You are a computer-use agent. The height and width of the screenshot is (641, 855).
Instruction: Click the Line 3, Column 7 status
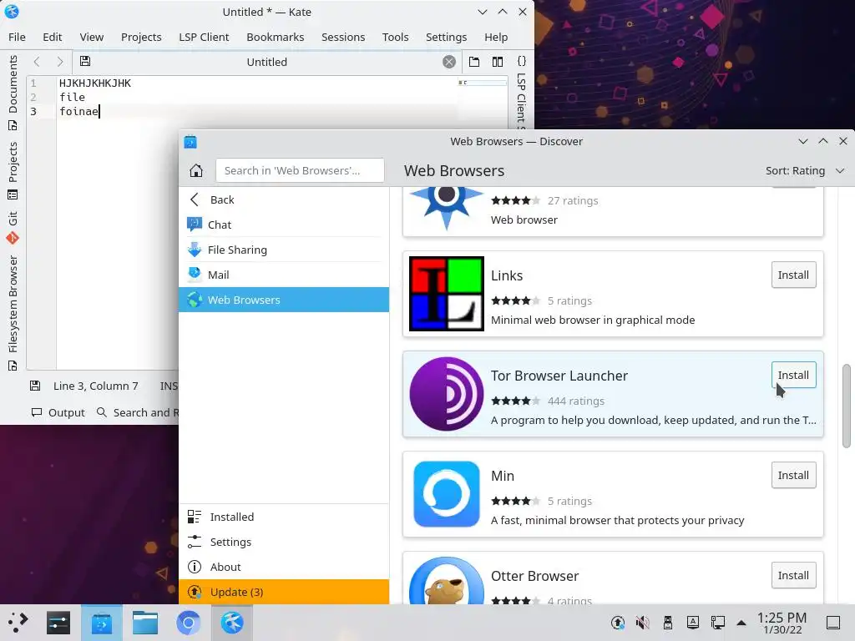[95, 386]
